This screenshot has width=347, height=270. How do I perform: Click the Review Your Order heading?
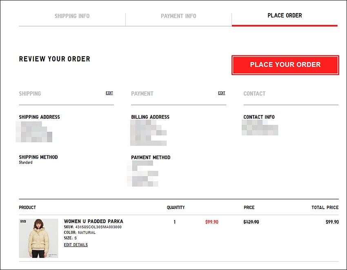(x=54, y=59)
